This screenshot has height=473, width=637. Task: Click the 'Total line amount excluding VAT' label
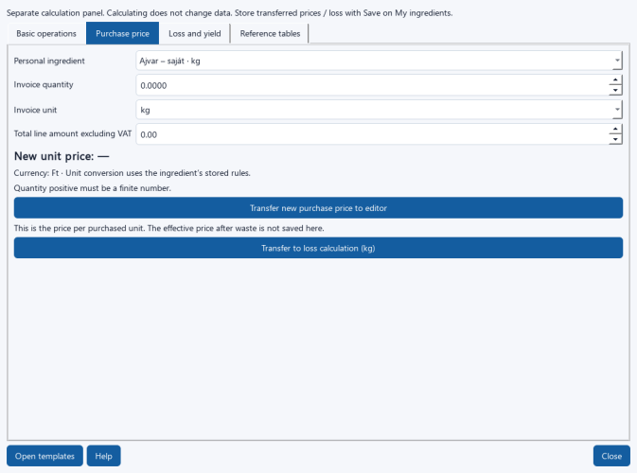coord(73,133)
